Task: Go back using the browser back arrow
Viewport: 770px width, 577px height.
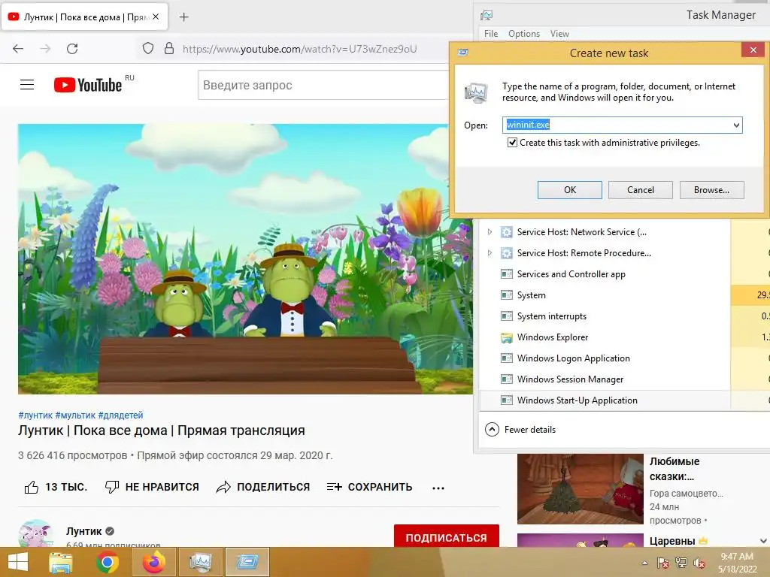Action: tap(18, 49)
